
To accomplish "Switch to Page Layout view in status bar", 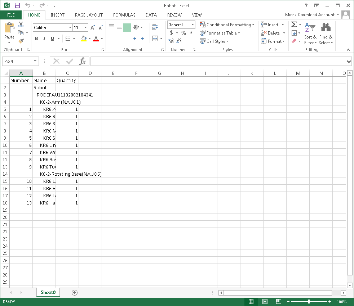I will point(265,302).
